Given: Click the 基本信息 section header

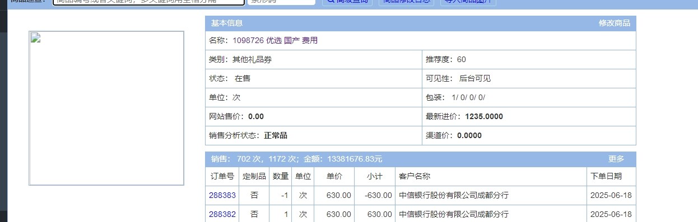Looking at the screenshot, I should pyautogui.click(x=227, y=23).
